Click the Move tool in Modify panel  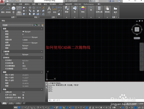pyautogui.click(x=30, y=8)
